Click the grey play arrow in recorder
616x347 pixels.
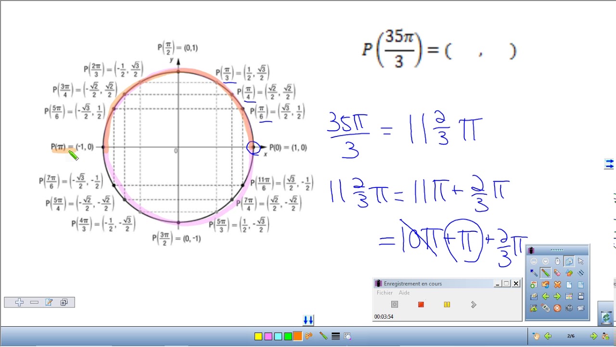coord(474,304)
